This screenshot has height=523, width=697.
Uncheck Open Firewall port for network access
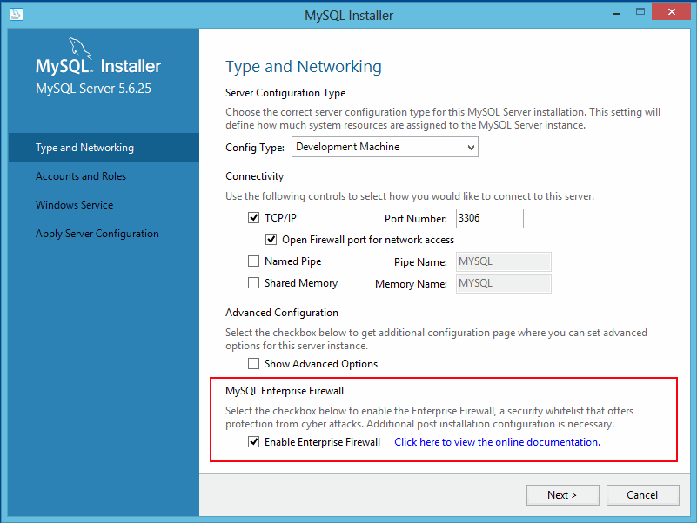click(271, 239)
